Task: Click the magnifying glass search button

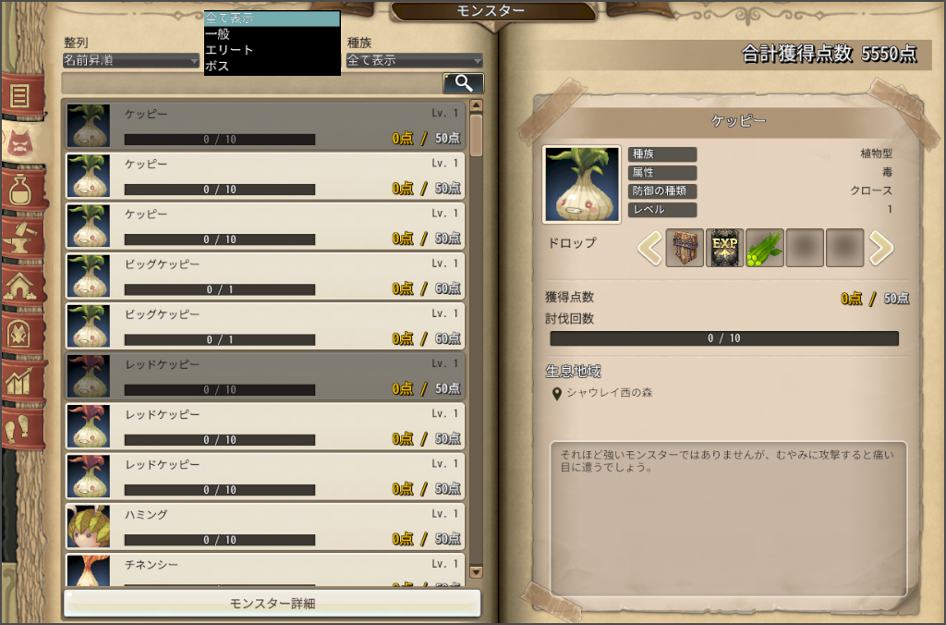Action: coord(463,82)
